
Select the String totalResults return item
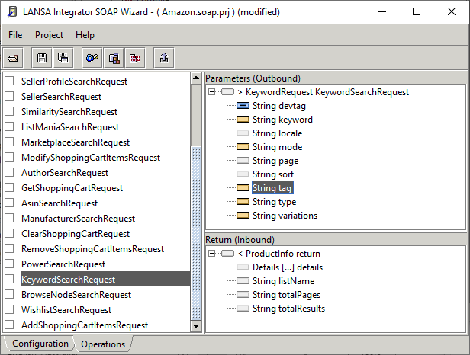click(288, 309)
